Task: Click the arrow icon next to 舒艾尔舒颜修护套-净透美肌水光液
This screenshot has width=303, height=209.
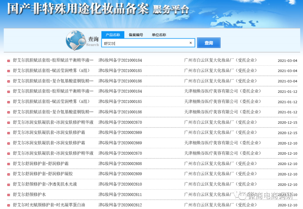Action: pyautogui.click(x=9, y=184)
